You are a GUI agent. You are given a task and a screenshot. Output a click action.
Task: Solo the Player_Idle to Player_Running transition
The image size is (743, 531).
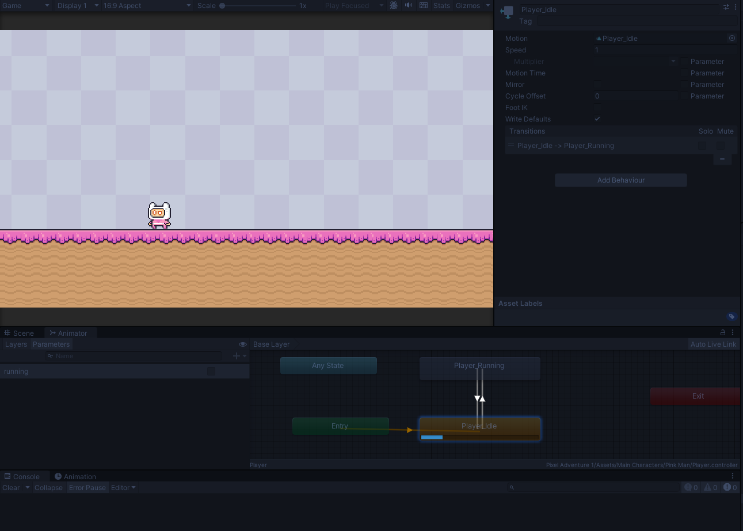tap(702, 145)
